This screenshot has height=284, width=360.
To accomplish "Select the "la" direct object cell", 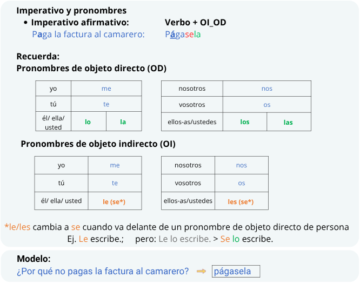I will tap(123, 122).
